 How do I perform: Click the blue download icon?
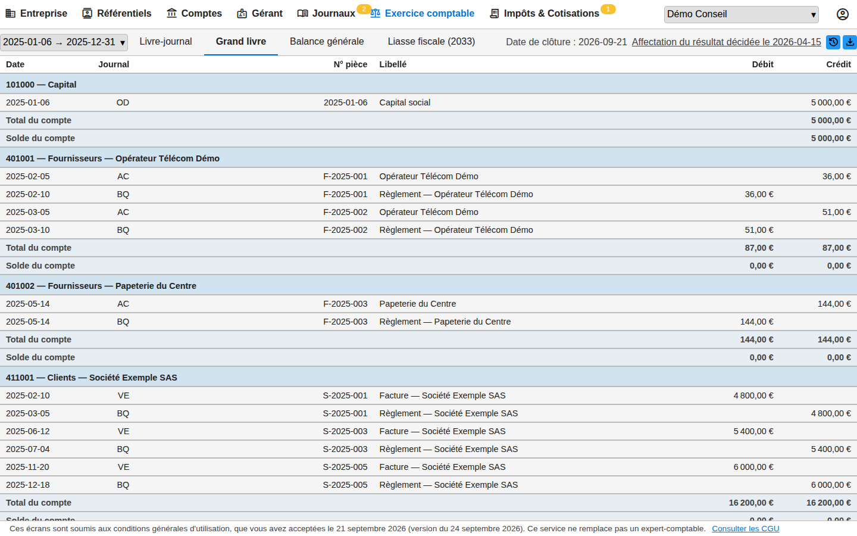coord(850,42)
